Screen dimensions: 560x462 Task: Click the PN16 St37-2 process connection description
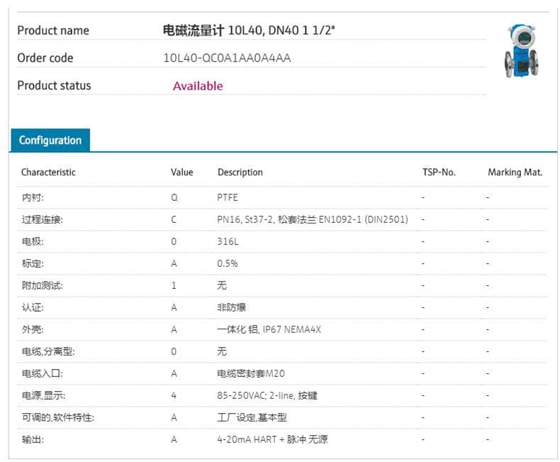[312, 220]
